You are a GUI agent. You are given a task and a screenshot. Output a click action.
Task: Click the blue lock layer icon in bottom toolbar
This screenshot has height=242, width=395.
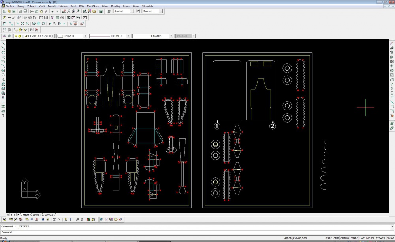(x=43, y=220)
